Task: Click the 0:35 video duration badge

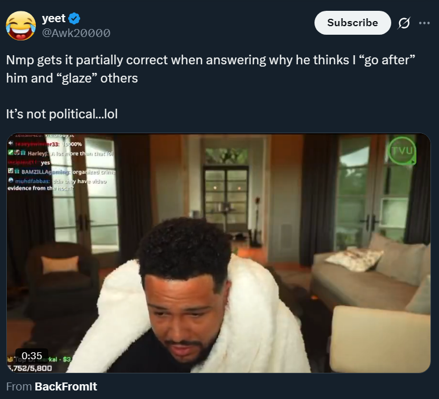Action: pyautogui.click(x=32, y=356)
